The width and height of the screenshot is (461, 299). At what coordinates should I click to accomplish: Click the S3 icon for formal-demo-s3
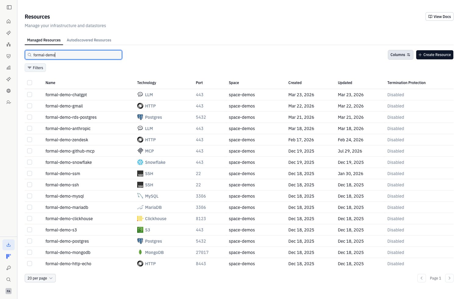coord(140,230)
